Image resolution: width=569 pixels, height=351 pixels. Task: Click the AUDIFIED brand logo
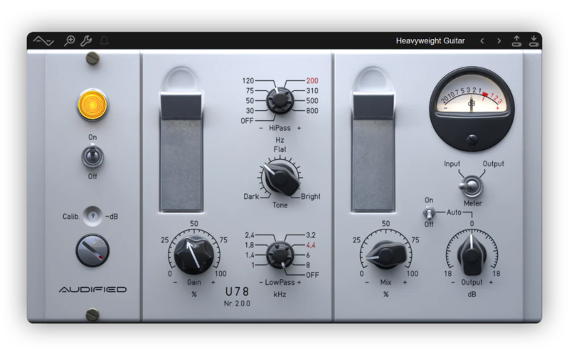[x=92, y=289]
